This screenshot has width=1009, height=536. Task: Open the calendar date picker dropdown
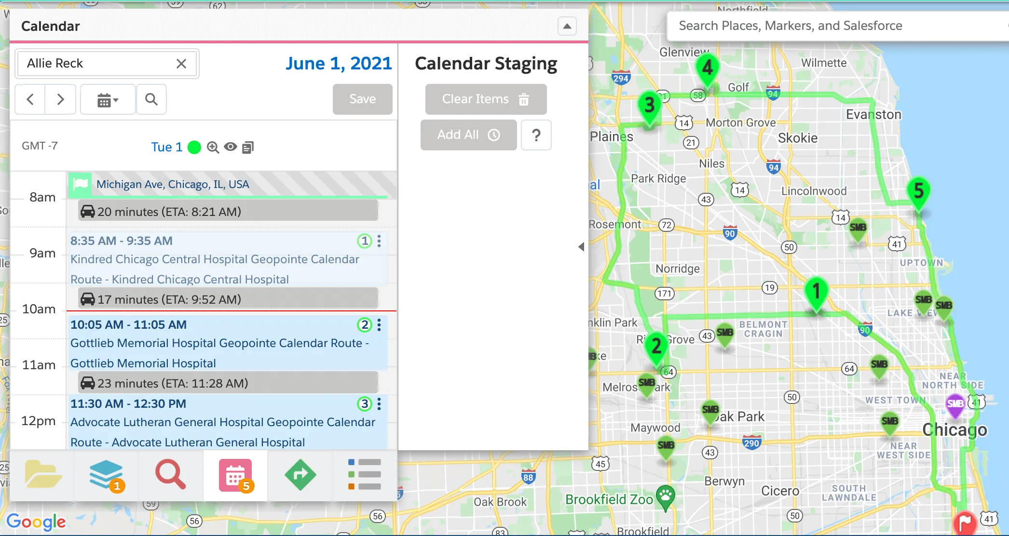(x=108, y=99)
